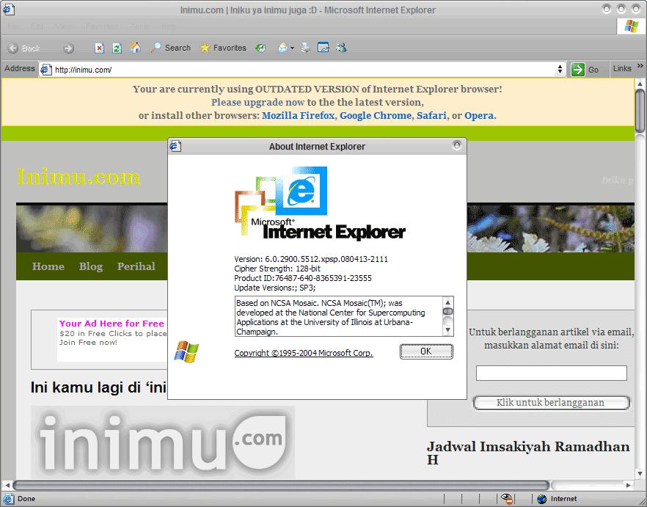The width and height of the screenshot is (647, 507).
Task: Click the History toolbar icon
Action: pos(260,48)
